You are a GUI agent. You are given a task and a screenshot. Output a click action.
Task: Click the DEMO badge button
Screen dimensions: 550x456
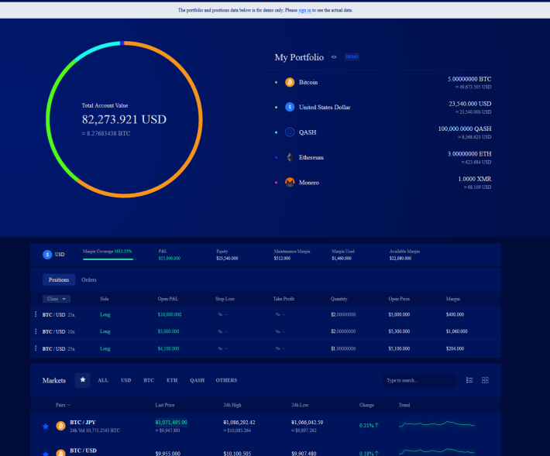tap(352, 57)
